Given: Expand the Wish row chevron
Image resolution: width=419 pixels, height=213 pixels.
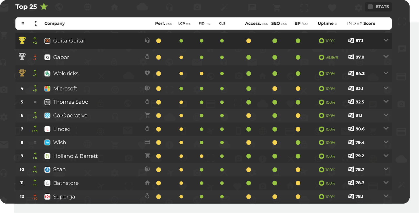Looking at the screenshot, I should click(386, 142).
